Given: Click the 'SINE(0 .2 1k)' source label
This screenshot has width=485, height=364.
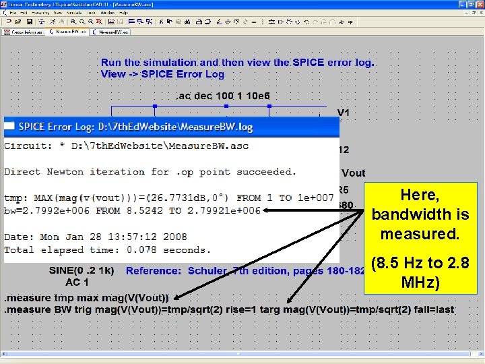Looking at the screenshot, I should pyautogui.click(x=82, y=270).
